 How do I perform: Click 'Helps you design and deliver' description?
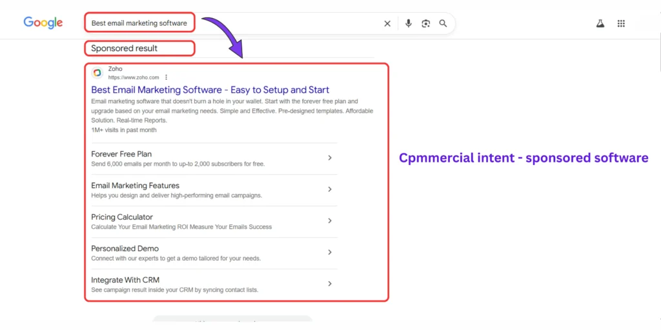[x=177, y=196]
